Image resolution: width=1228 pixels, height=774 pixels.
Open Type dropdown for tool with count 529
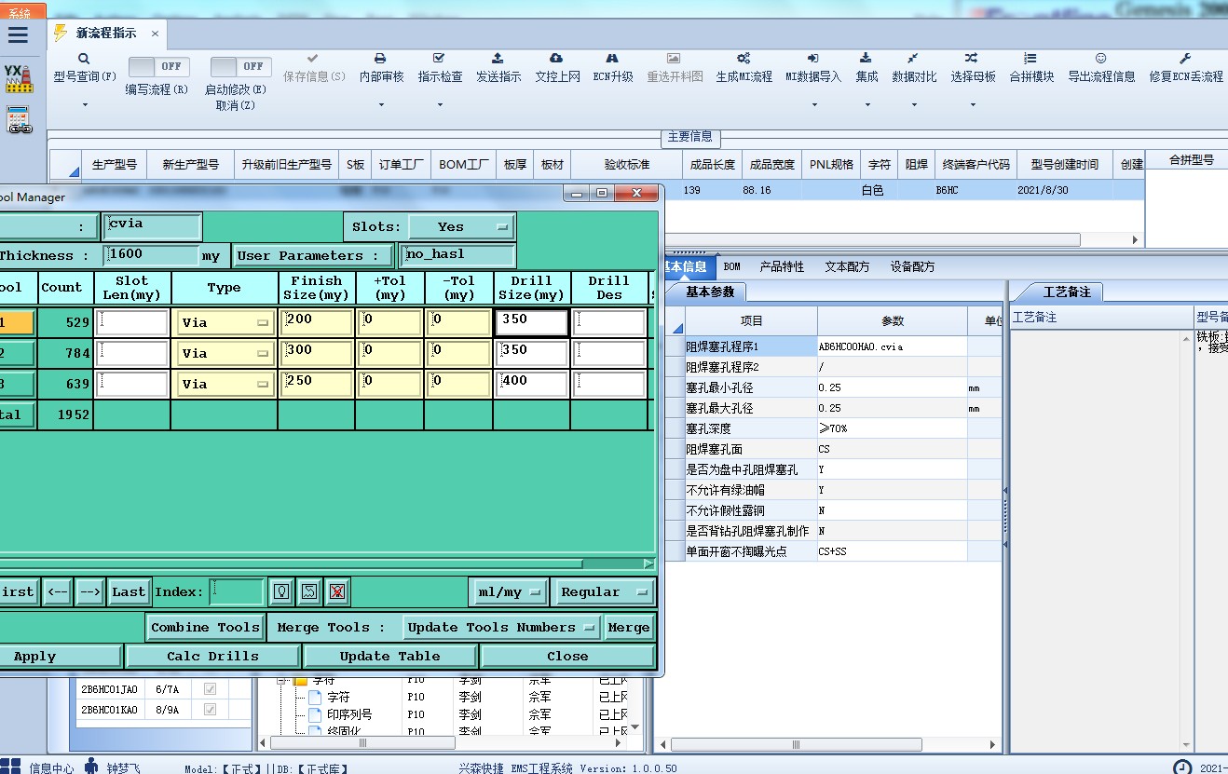point(224,322)
